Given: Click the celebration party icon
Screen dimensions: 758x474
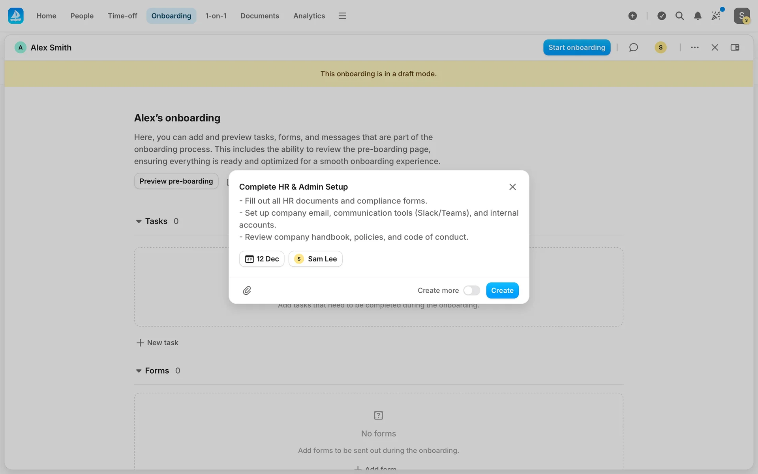Looking at the screenshot, I should click(716, 16).
